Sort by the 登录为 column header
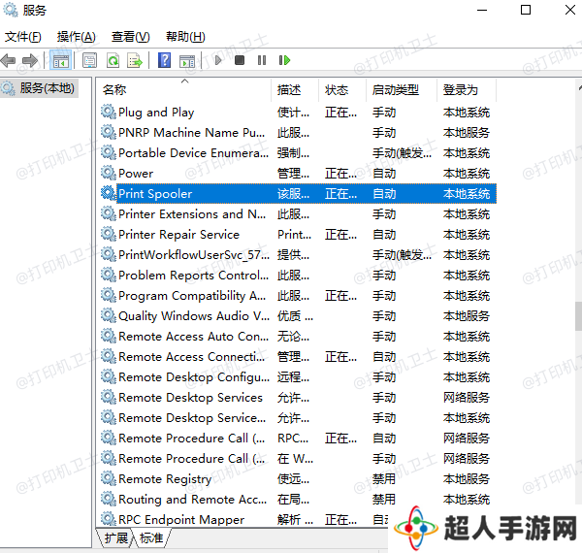The width and height of the screenshot is (582, 553). click(x=467, y=90)
